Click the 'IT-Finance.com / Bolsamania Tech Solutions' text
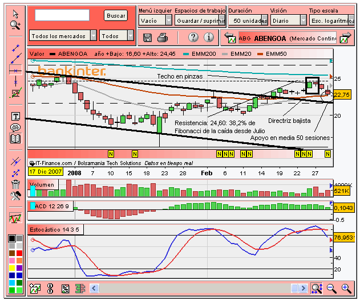The width and height of the screenshot is (360, 301). click(x=88, y=163)
